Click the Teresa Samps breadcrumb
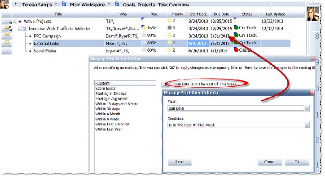325x178 pixels. coord(37,4)
